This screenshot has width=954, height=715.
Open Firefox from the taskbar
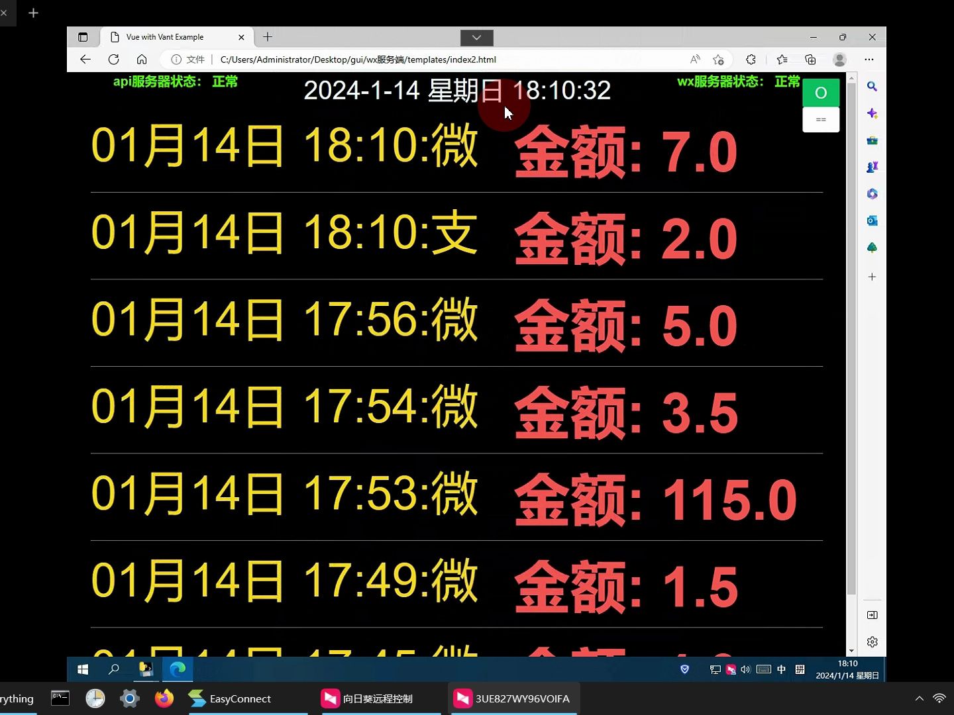click(164, 698)
